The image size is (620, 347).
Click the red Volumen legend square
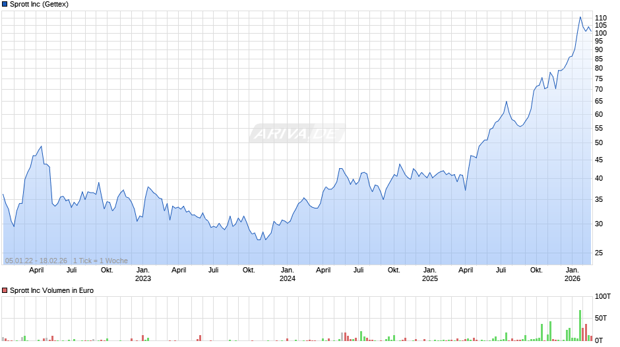[5, 290]
